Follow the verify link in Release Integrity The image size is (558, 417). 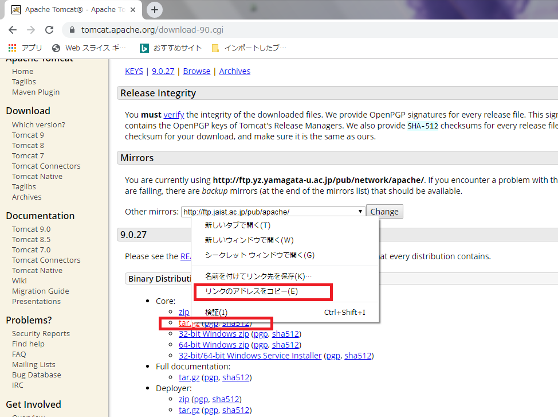point(174,115)
